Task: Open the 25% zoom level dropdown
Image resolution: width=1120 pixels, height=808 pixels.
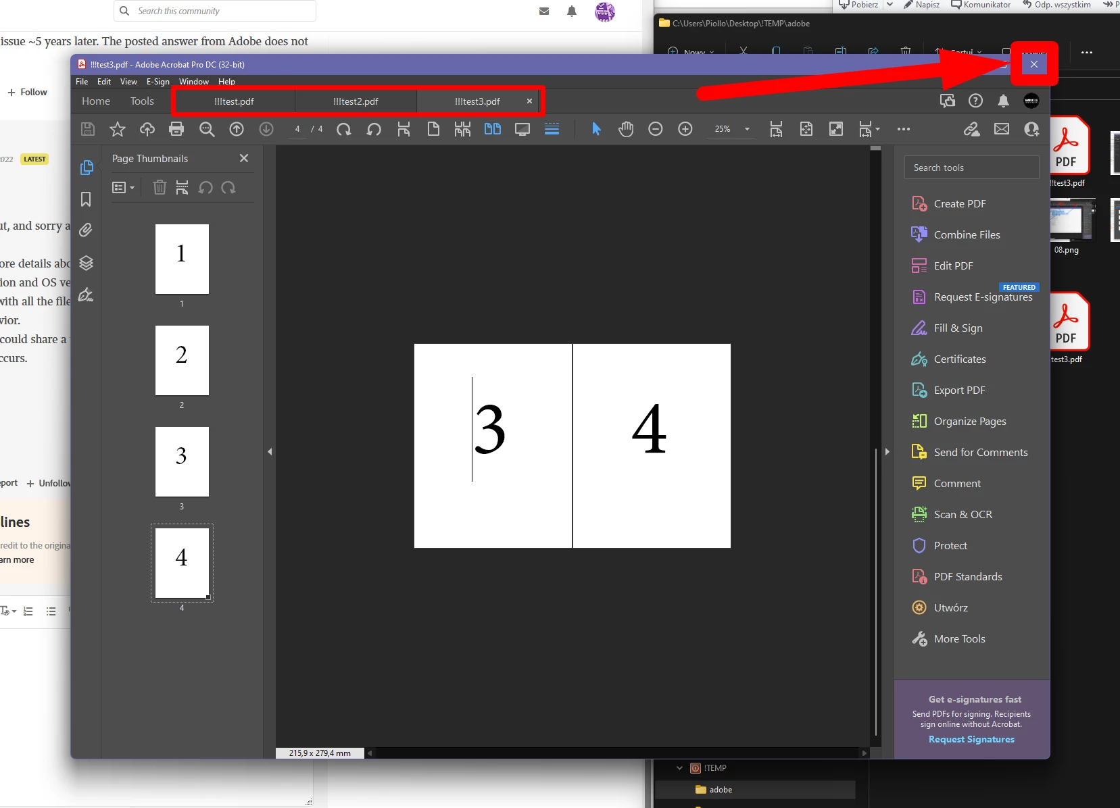Action: [x=747, y=129]
